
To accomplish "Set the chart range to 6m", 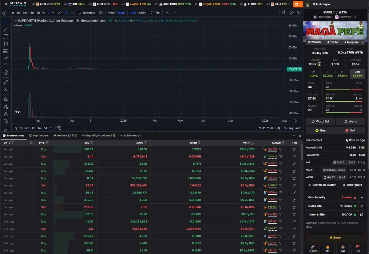I will tap(27, 128).
